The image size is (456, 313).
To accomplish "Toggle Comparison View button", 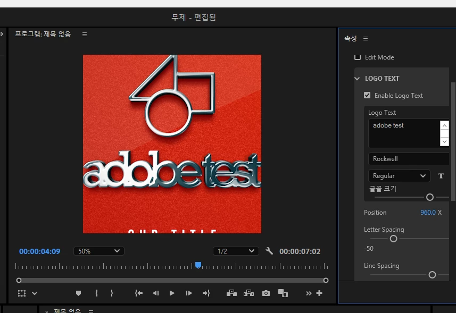I will tap(283, 293).
